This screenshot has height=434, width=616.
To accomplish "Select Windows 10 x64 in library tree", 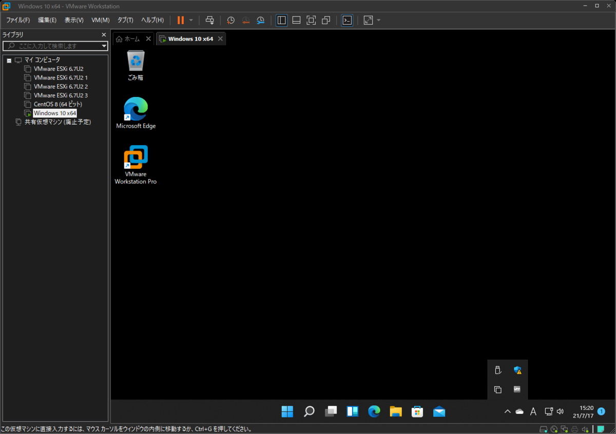I will point(55,113).
